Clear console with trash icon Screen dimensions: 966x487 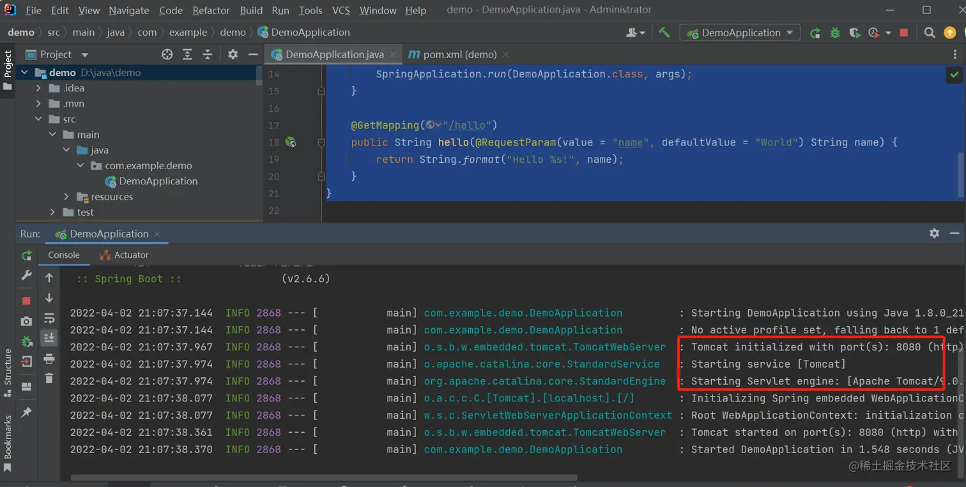coord(49,378)
